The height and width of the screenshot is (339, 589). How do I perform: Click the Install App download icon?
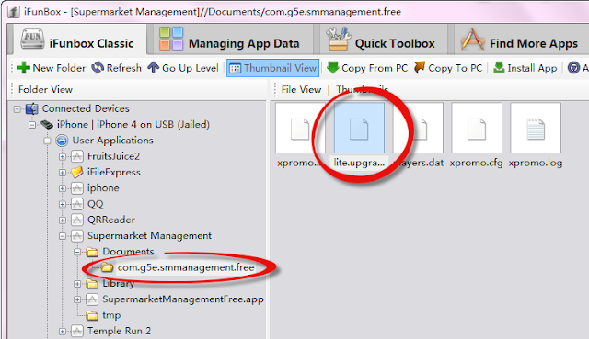[499, 68]
